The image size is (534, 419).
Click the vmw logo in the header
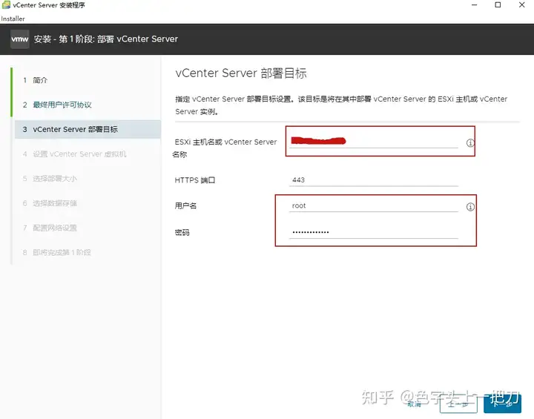click(x=19, y=39)
